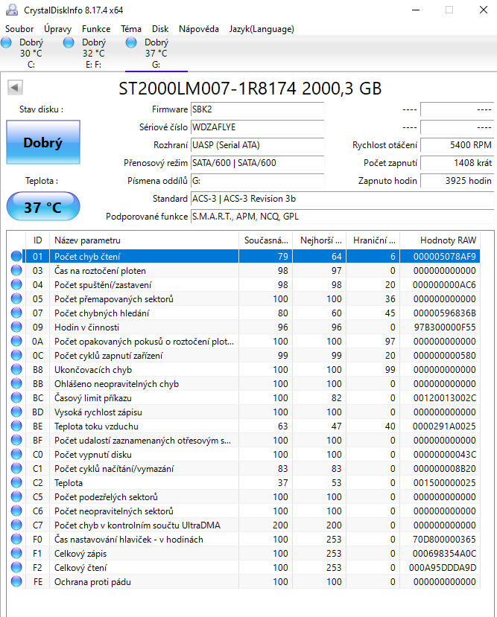Select the E: F: drive status orb

click(69, 43)
